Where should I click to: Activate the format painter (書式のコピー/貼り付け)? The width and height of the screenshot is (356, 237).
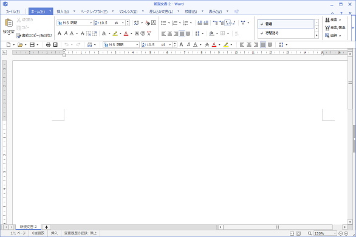[34, 36]
